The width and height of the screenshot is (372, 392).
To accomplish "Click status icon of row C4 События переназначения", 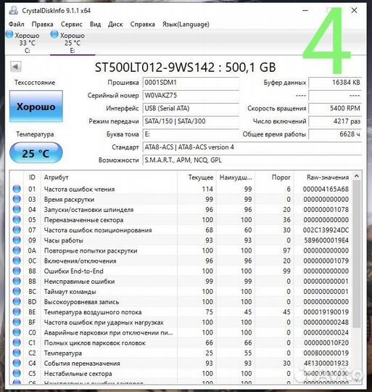I will 17,363.
